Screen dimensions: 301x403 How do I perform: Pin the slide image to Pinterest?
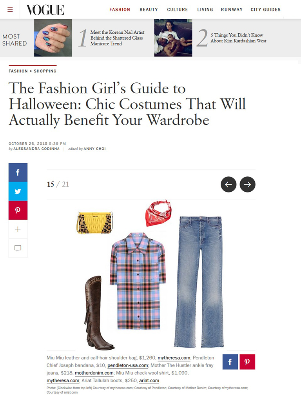tap(247, 362)
